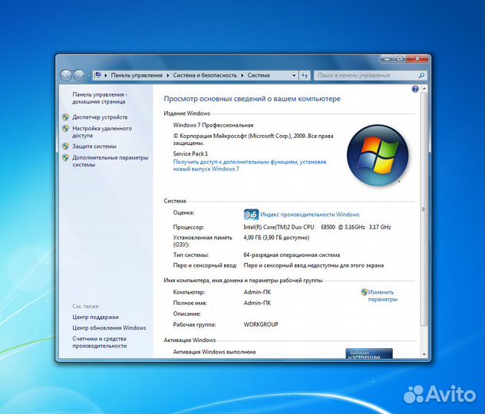Expand arrow after Панель управления breadcrumb
The width and height of the screenshot is (485, 414).
coord(167,75)
